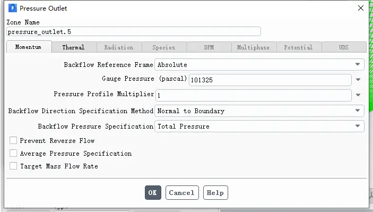Open Backflow Pressure Specification dropdown
373x212 pixels.
[x=259, y=126]
